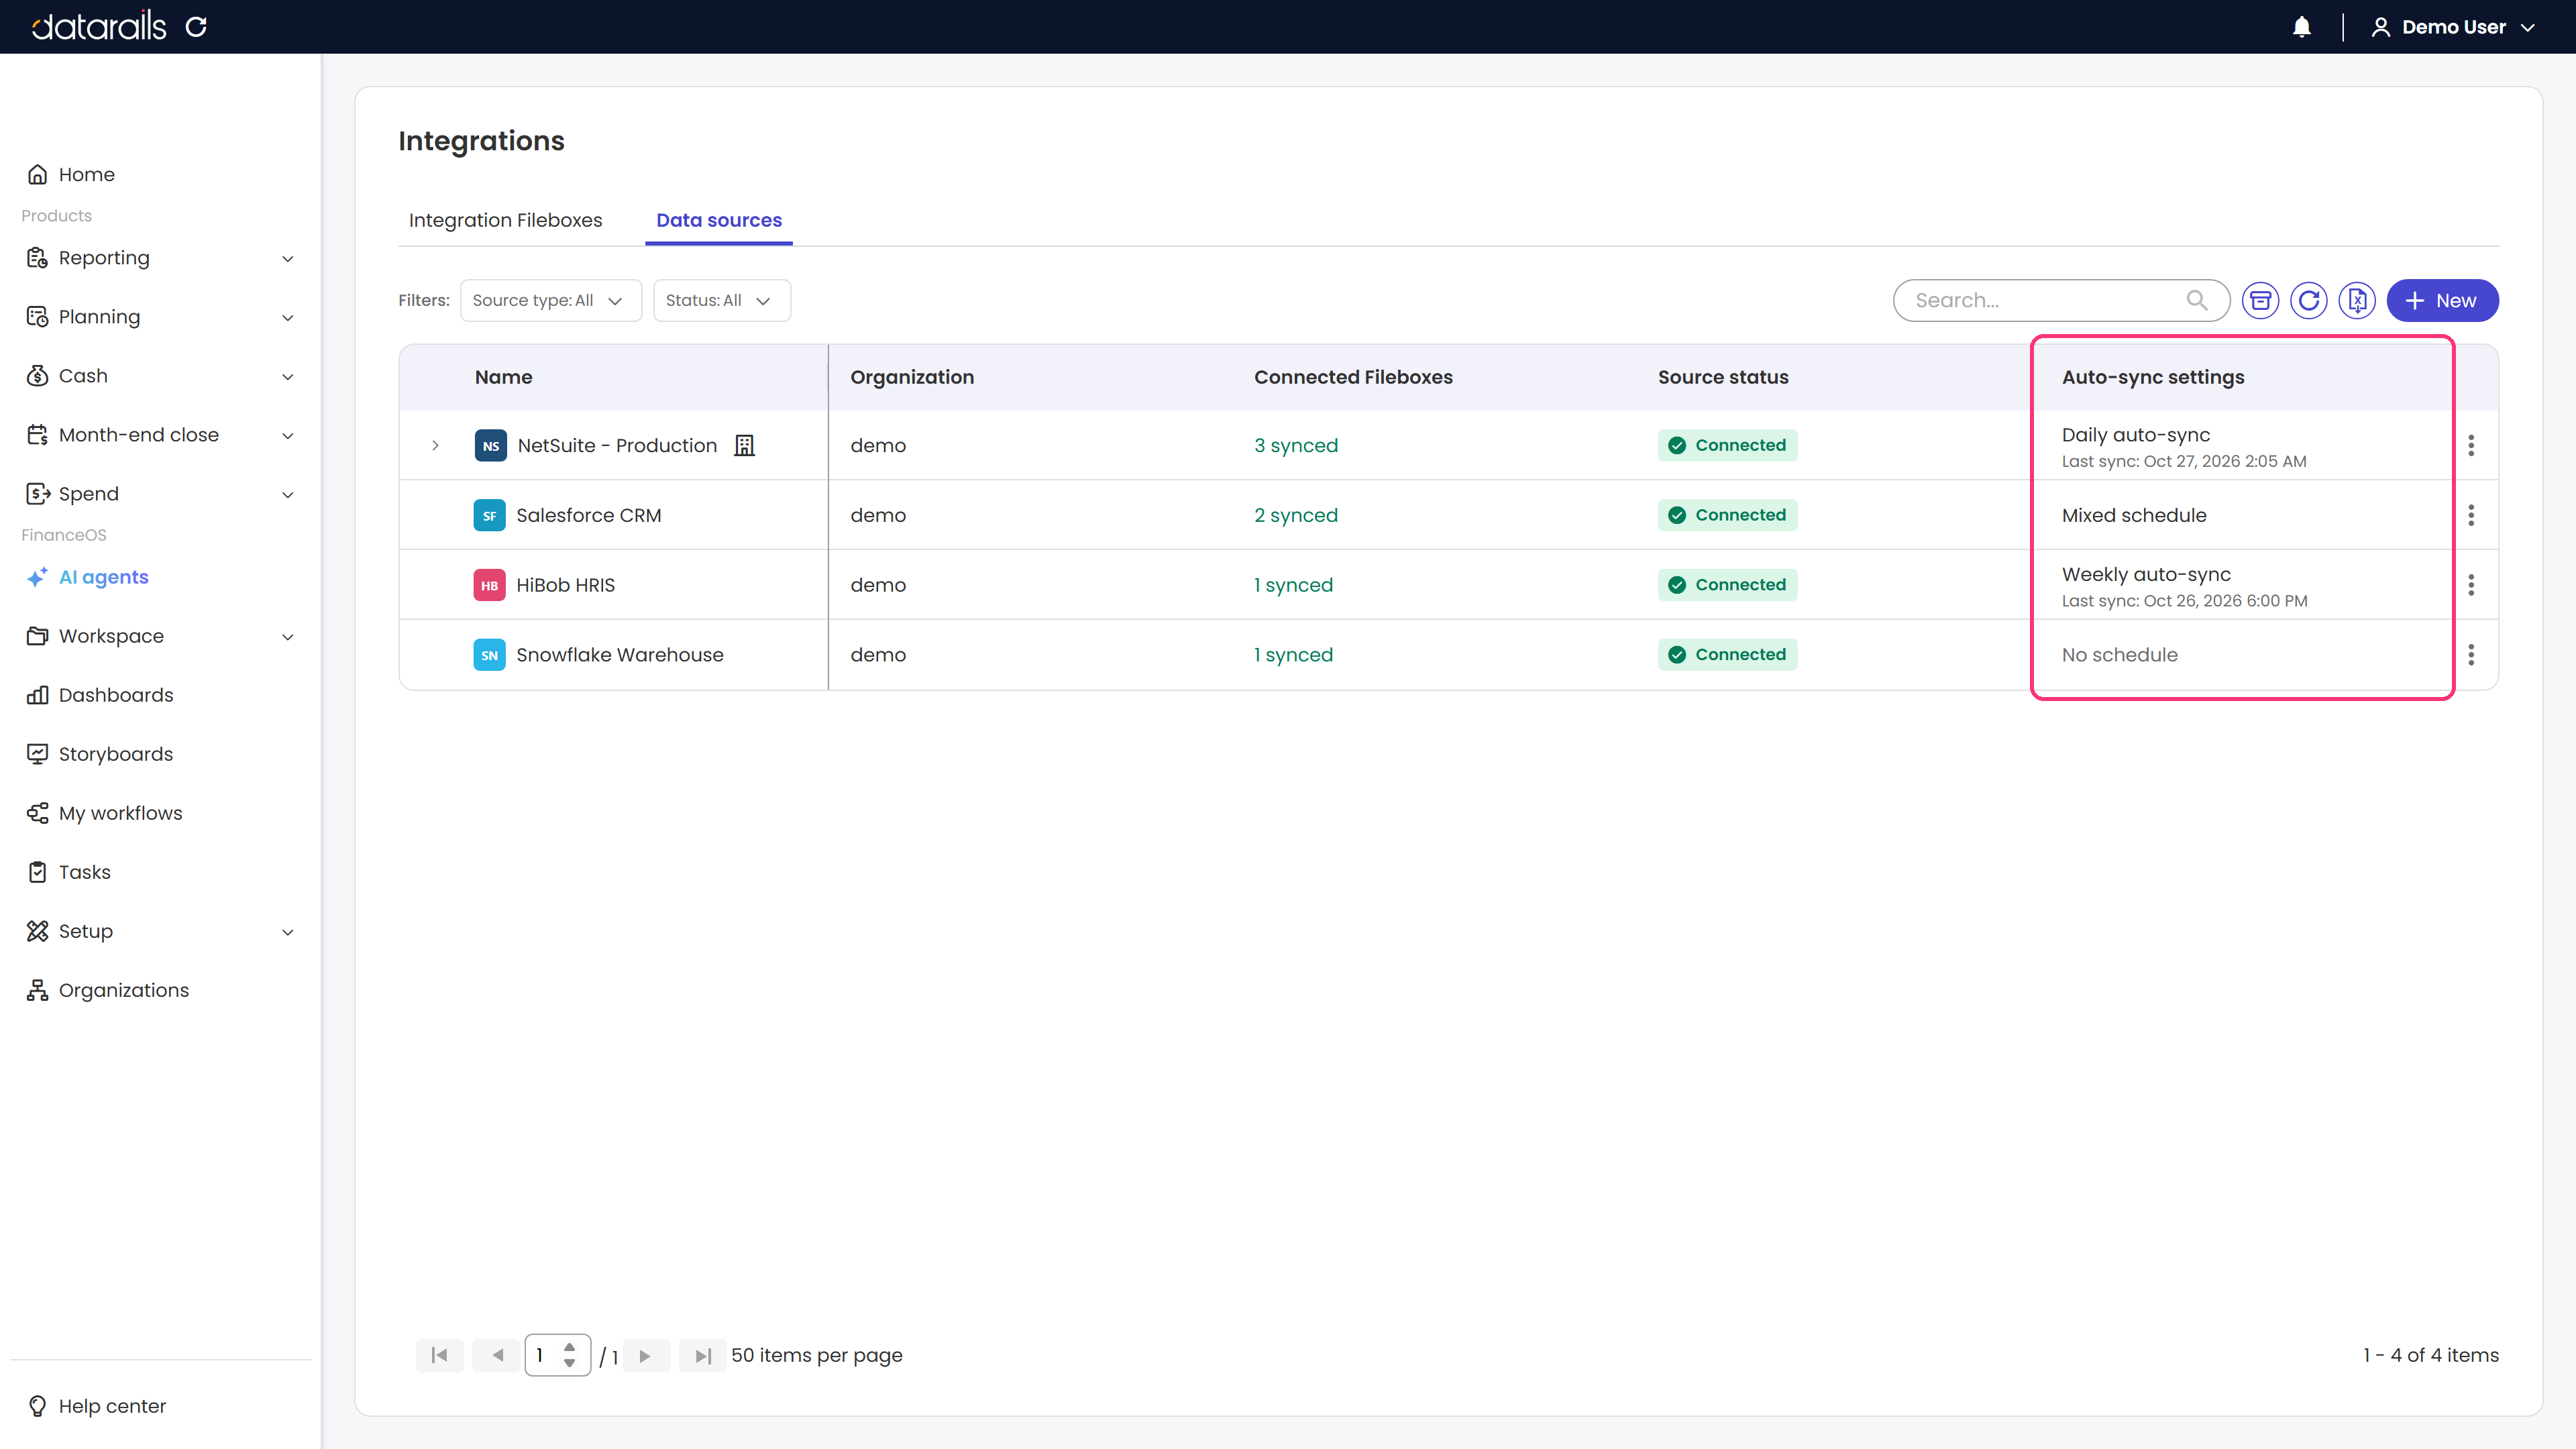
Task: Click the building icon next to NetSuite
Action: coord(744,445)
